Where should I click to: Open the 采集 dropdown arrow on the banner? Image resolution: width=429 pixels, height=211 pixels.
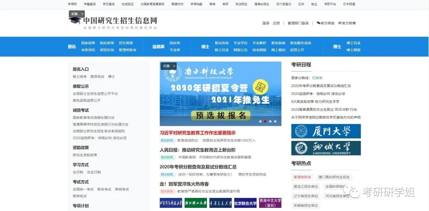pos(174,66)
